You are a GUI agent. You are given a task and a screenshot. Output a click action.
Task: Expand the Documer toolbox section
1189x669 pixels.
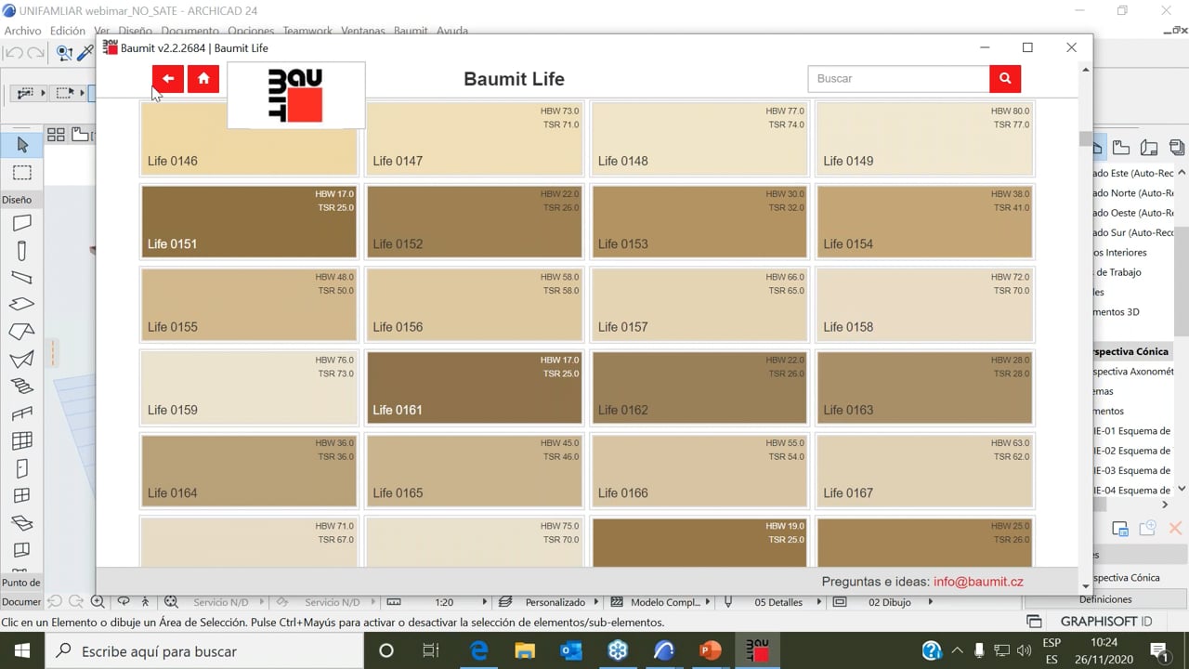20,602
